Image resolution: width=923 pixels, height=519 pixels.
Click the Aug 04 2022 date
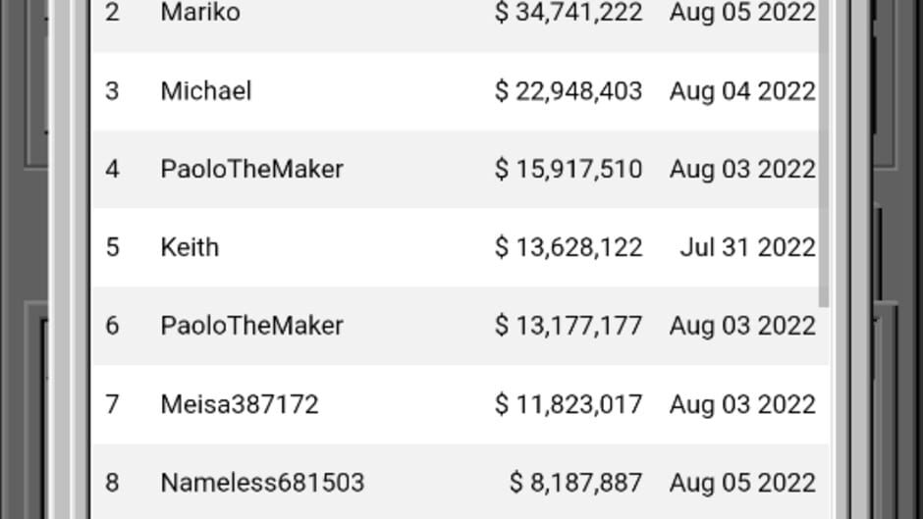(x=742, y=91)
